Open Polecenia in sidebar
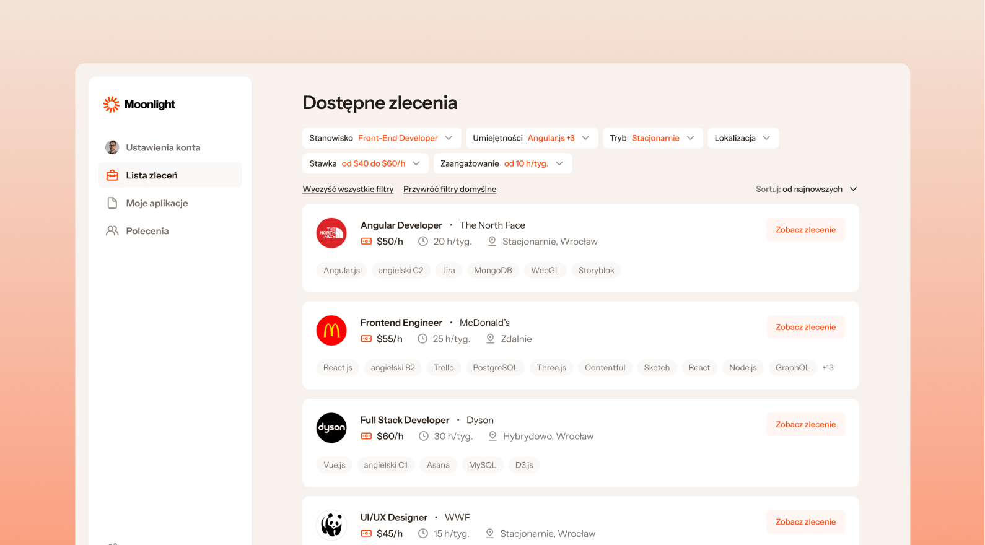Screen dimensions: 985x545 (x=170, y=231)
